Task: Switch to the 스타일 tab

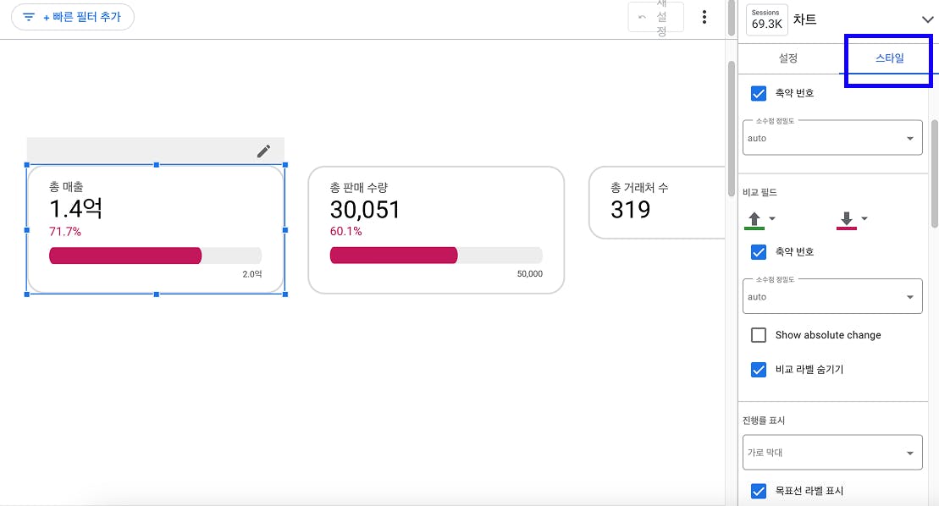Action: (x=889, y=58)
